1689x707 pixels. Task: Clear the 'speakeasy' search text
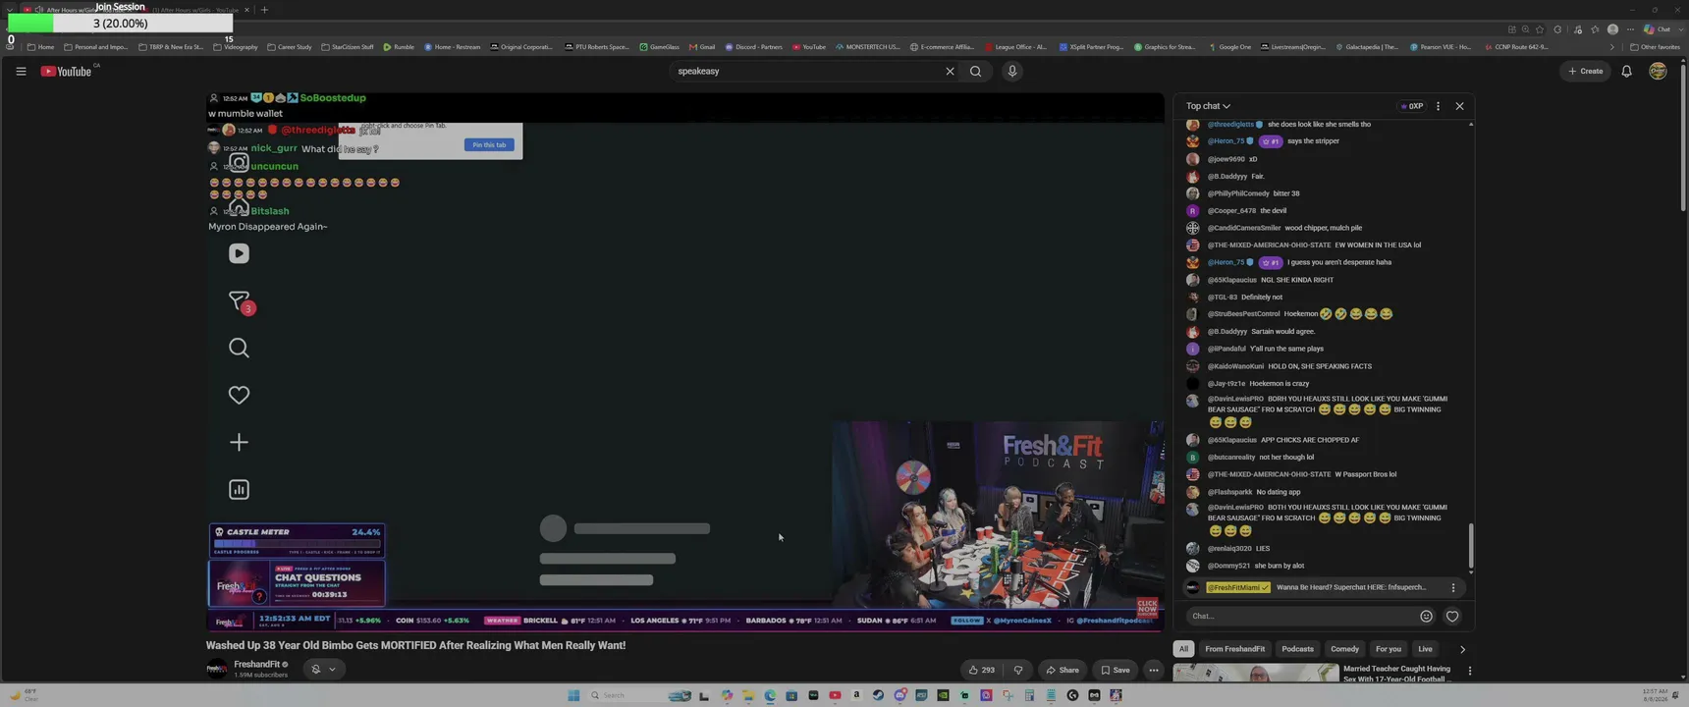point(950,71)
